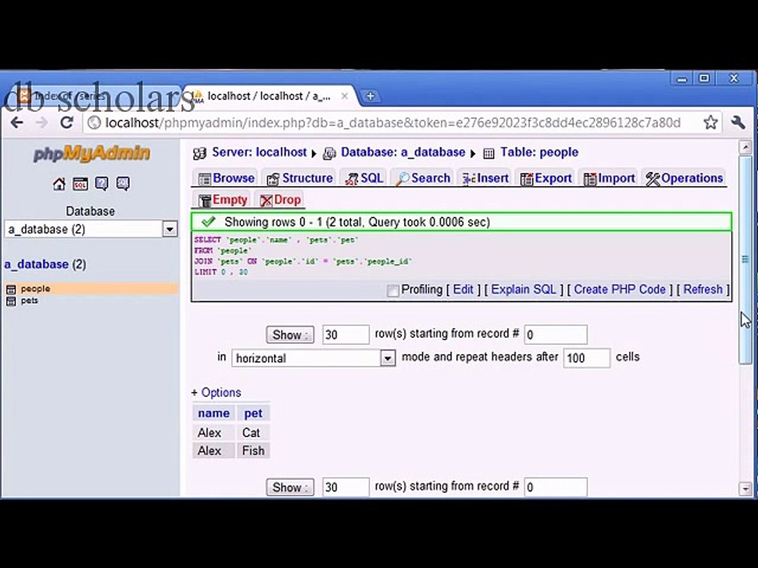Click the Drop table tab

[280, 200]
